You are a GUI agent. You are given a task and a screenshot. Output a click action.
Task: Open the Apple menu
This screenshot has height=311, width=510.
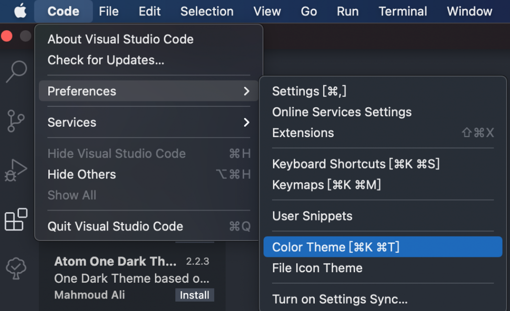(x=20, y=11)
